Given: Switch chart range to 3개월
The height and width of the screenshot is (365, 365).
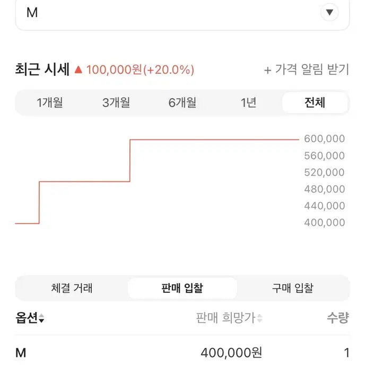Looking at the screenshot, I should click(x=116, y=102).
